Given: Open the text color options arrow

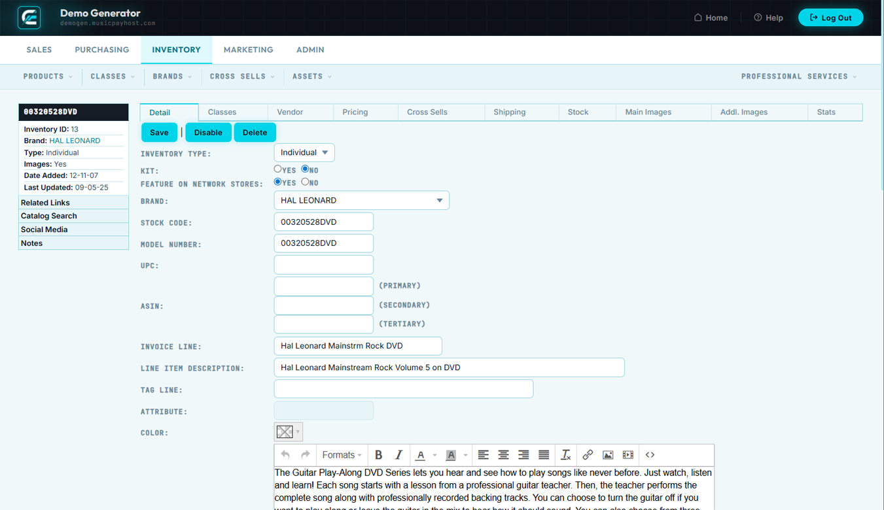Looking at the screenshot, I should click(434, 456).
